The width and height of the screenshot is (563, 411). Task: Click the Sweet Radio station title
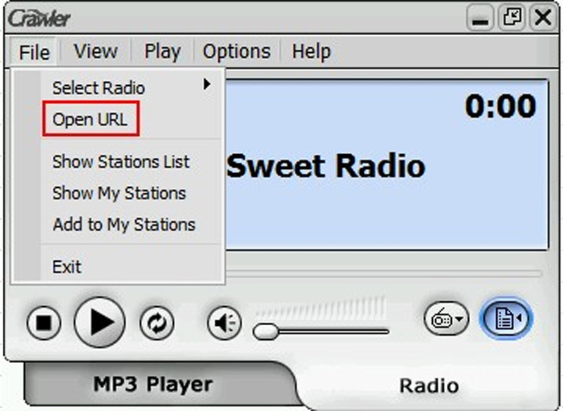(326, 166)
